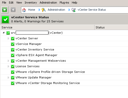Viewport: 128px width, 98px height.
Task: Open the Administration menu
Action: 48,3
